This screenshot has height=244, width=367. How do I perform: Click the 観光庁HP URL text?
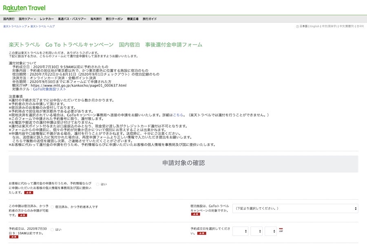click(79, 85)
